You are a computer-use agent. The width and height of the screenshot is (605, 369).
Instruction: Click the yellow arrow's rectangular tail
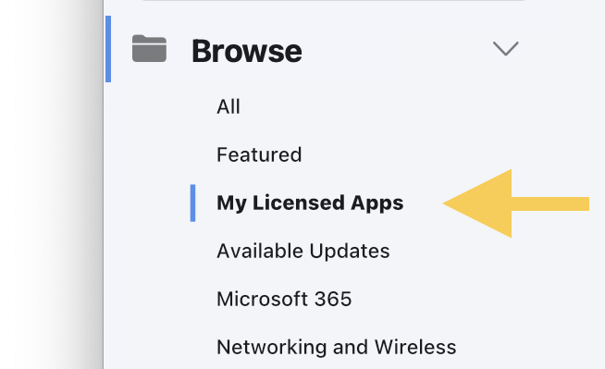click(550, 203)
